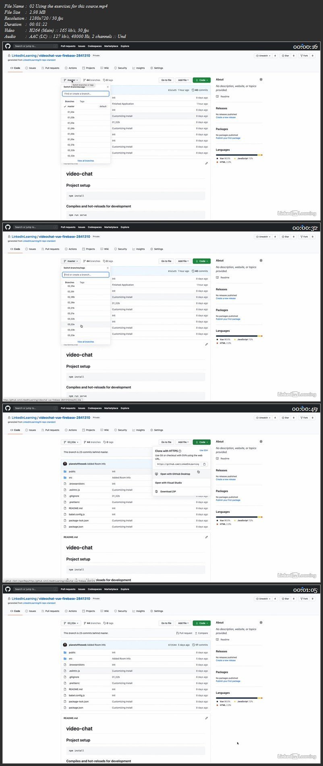Image resolution: width=323 pixels, height=766 pixels.
Task: Click the Compare link in the 00:01:05 frame
Action: [x=201, y=633]
